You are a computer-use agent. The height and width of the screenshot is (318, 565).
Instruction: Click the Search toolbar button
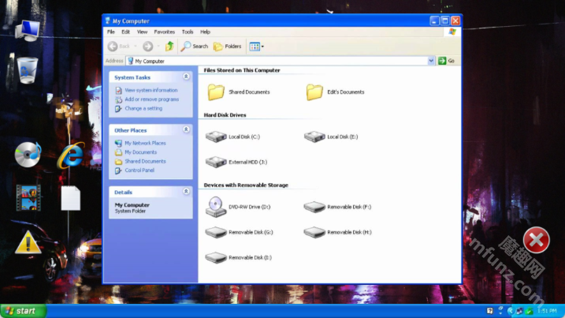pyautogui.click(x=195, y=47)
